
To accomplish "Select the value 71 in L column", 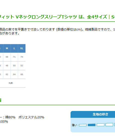I will (14, 57).
